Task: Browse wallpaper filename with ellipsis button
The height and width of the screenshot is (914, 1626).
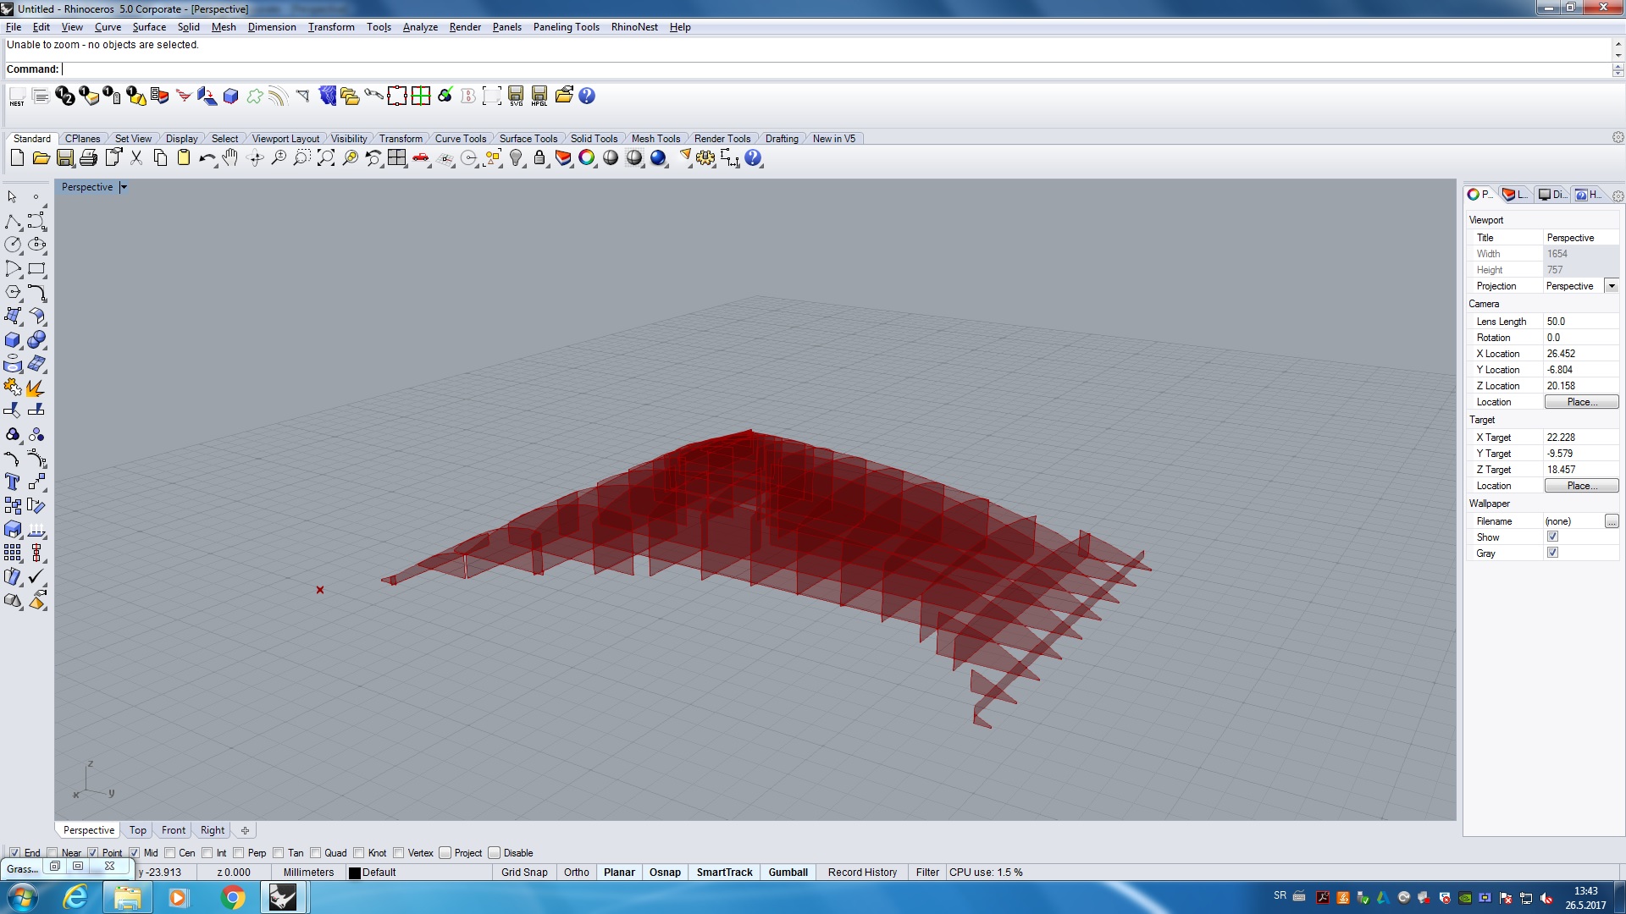Action: (1612, 521)
